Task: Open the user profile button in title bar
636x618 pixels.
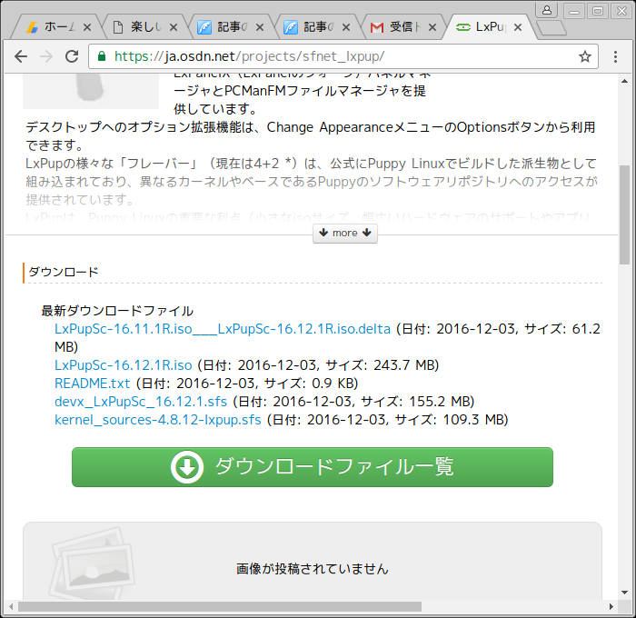Action: [x=547, y=10]
